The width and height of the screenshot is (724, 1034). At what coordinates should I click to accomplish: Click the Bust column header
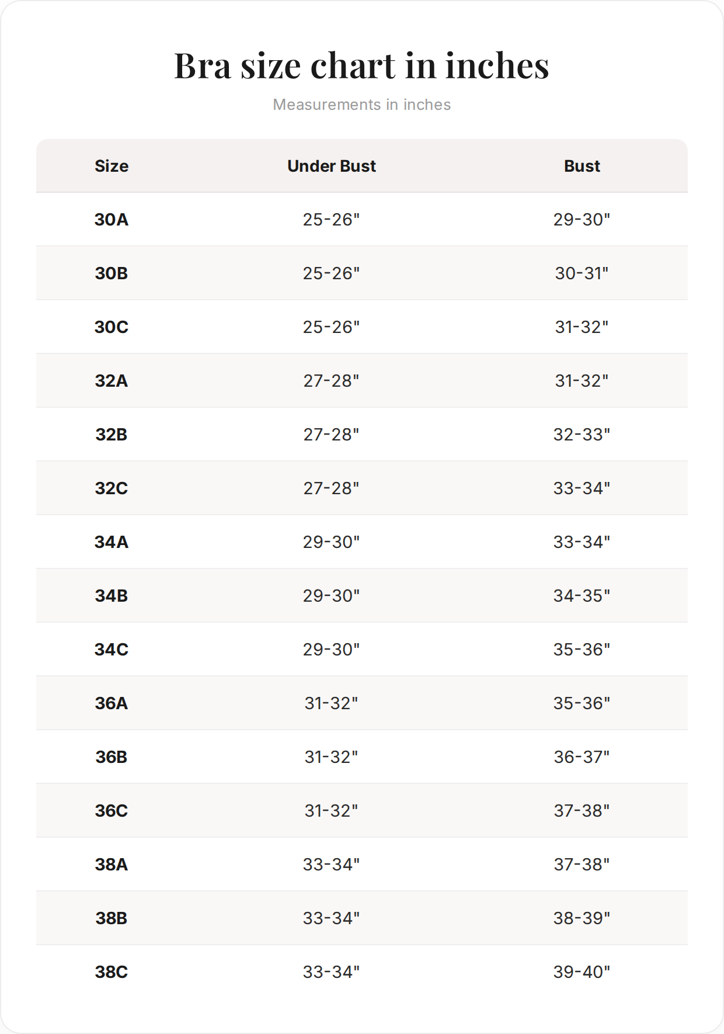[x=582, y=166]
